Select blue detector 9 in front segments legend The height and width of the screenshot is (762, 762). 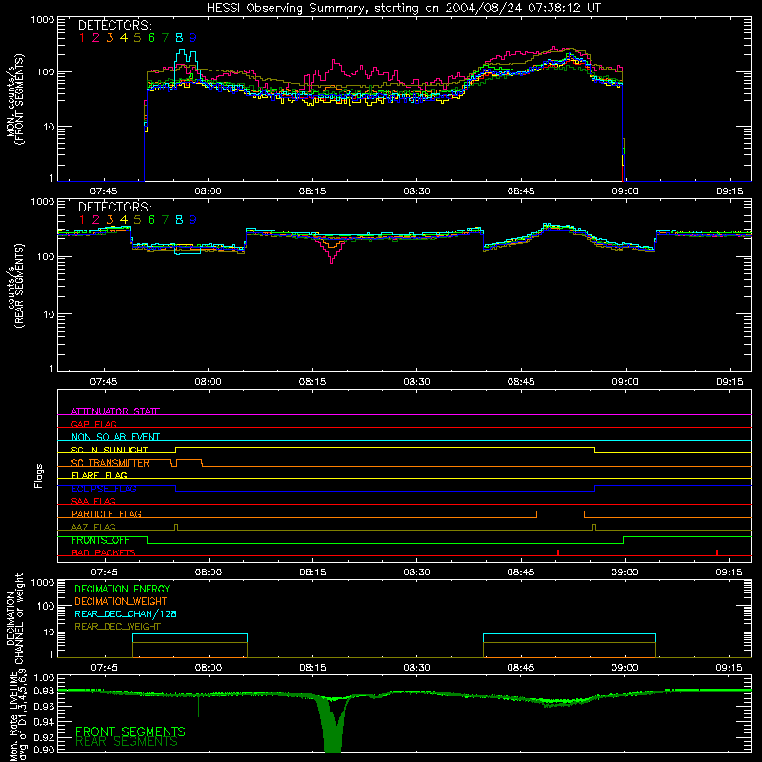click(193, 38)
